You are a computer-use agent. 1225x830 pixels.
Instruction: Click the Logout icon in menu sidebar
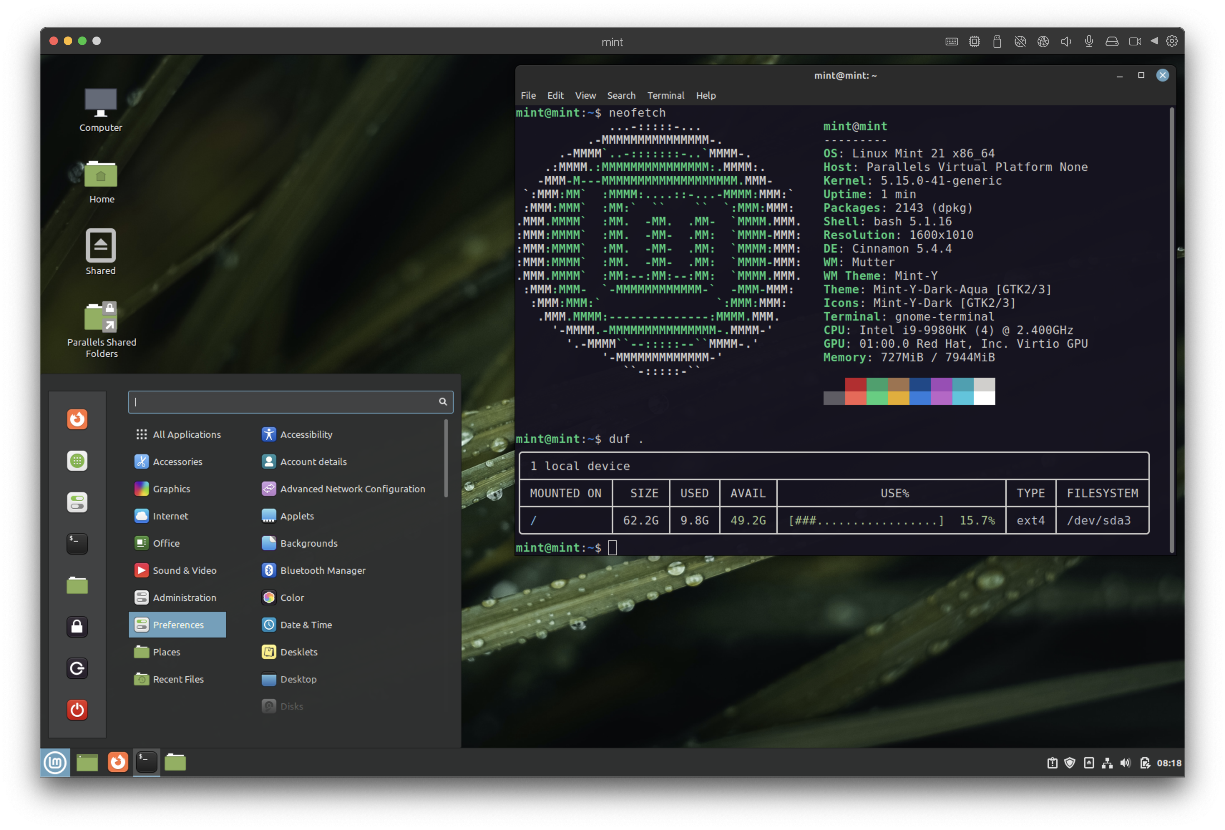[x=77, y=668]
